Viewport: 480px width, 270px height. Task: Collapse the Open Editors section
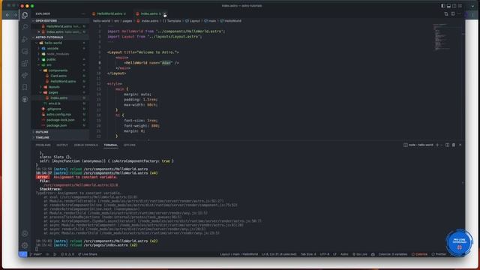[46, 21]
